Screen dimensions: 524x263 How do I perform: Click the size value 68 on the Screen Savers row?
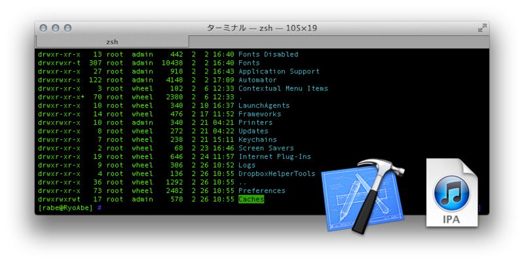click(179, 149)
